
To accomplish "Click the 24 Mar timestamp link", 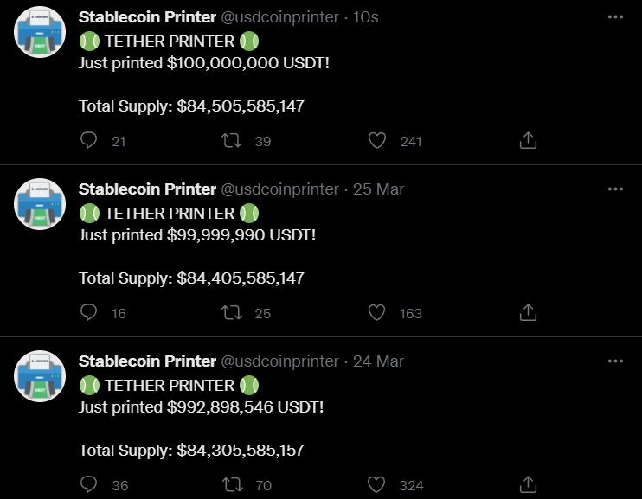I will tap(378, 361).
